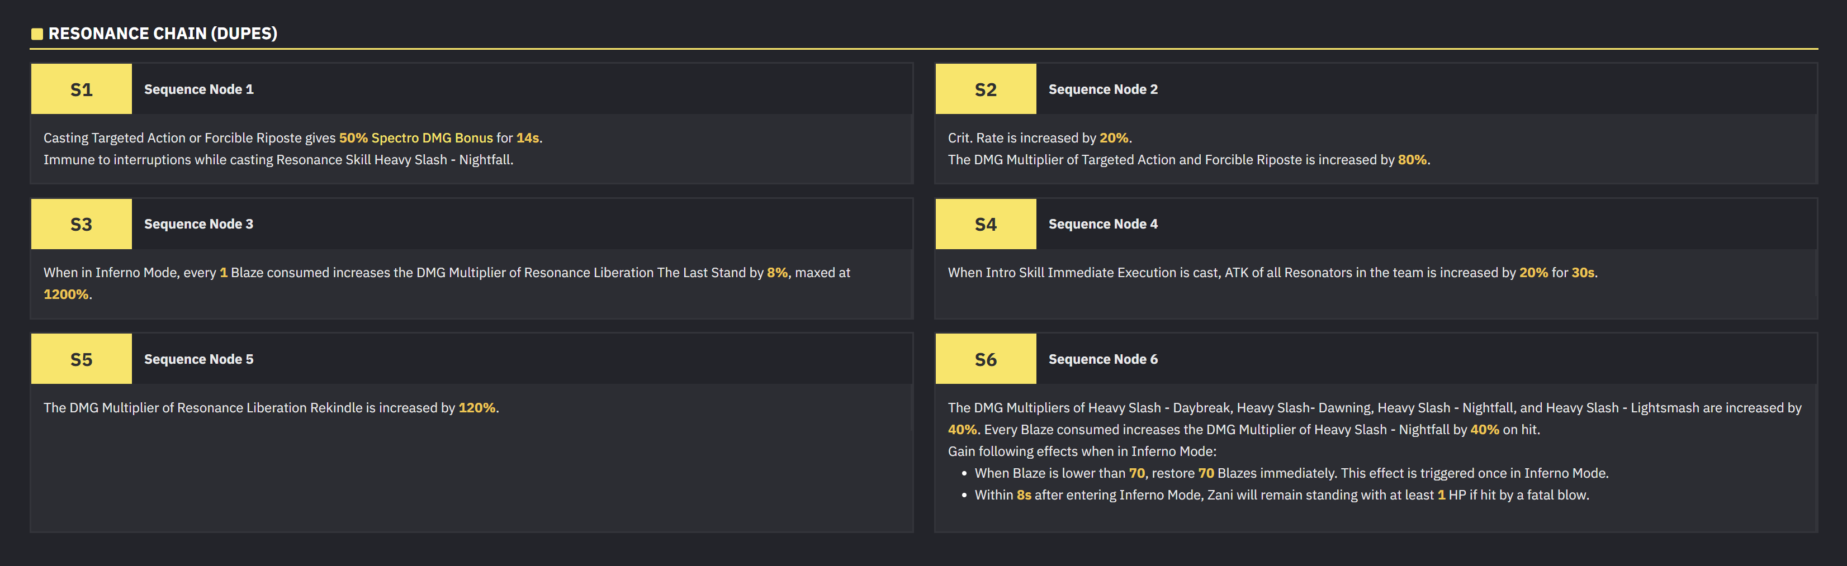Click the 8s bullet text in Node 6
The height and width of the screenshot is (566, 1847).
point(1024,495)
